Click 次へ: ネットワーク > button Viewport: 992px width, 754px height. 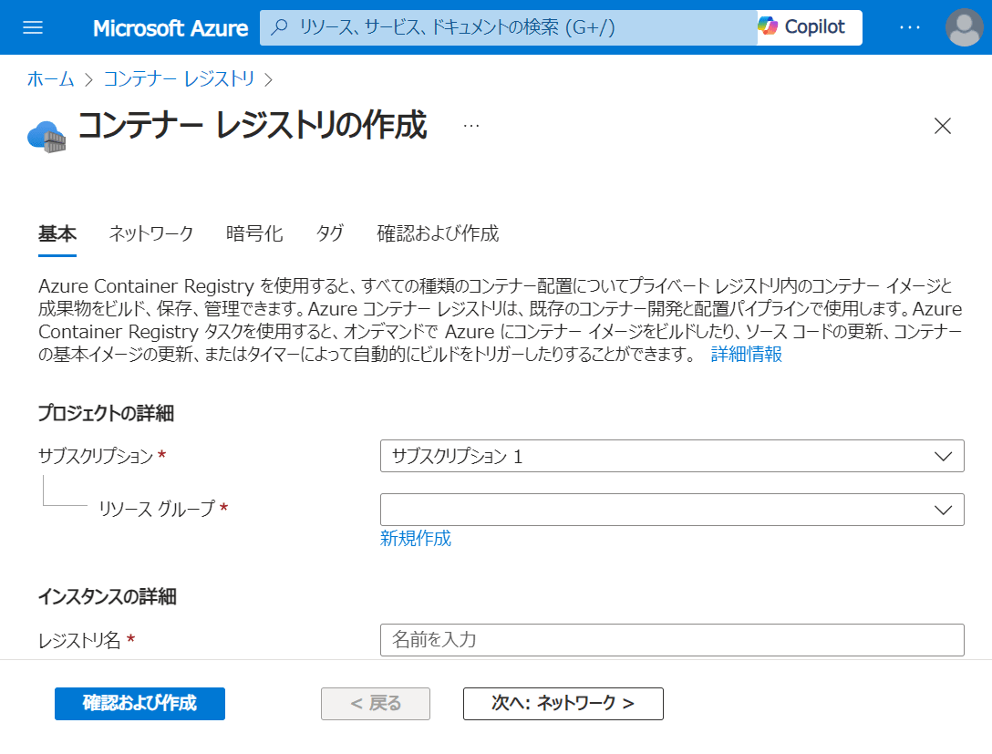point(563,703)
